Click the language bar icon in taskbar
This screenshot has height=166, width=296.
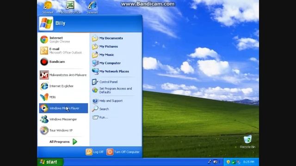coord(216,162)
